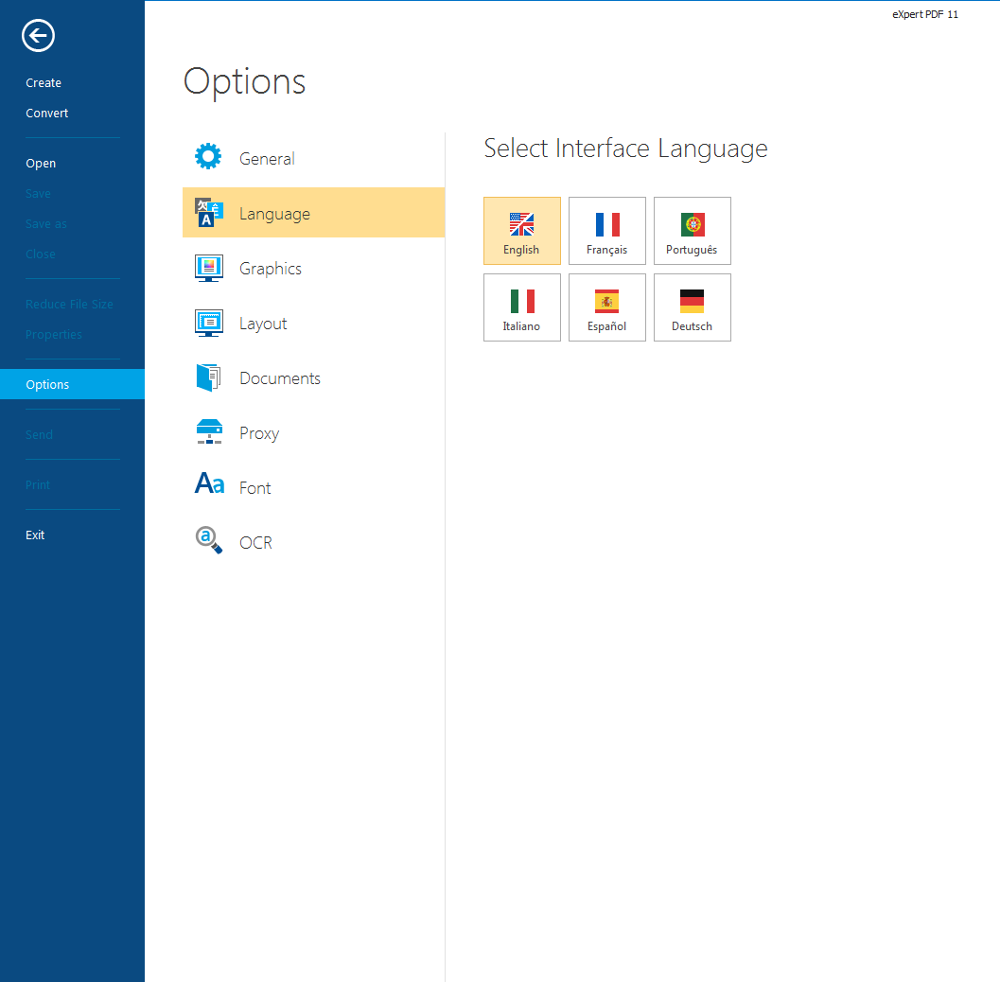1000x982 pixels.
Task: Click the Font Aa icon
Action: click(x=209, y=483)
